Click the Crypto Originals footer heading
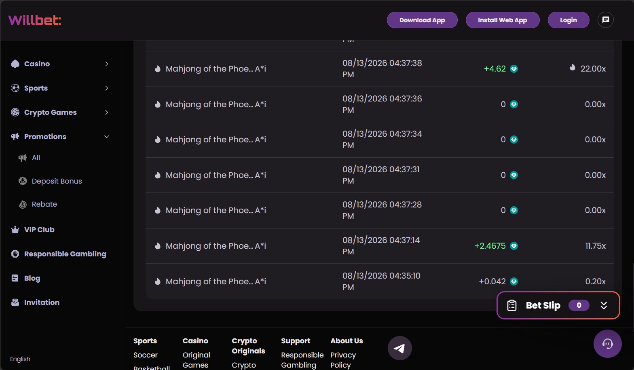Viewport: 634px width, 370px height. 248,346
